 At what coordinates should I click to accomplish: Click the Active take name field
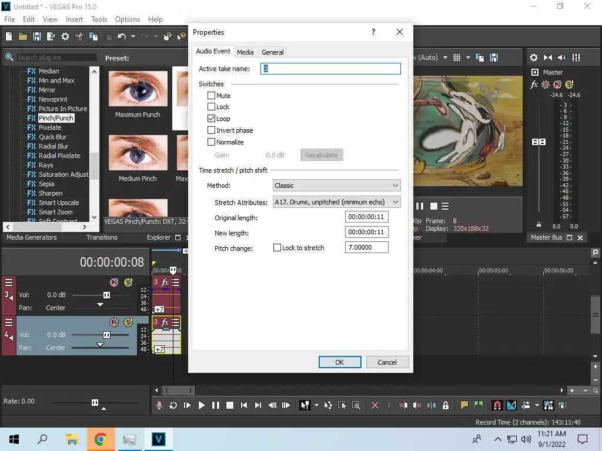pos(330,69)
